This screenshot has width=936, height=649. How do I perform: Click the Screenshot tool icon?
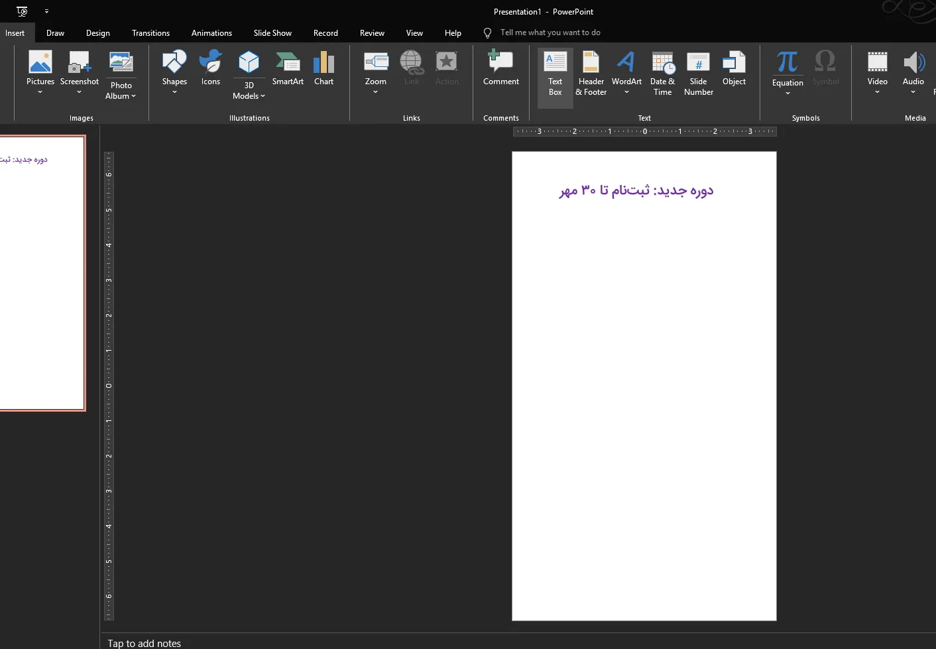[x=79, y=62]
